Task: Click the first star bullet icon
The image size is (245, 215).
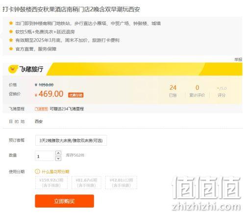Action: [x=11, y=23]
